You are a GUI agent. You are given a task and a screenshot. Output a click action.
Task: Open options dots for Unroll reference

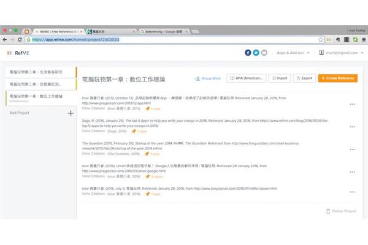(x=352, y=172)
